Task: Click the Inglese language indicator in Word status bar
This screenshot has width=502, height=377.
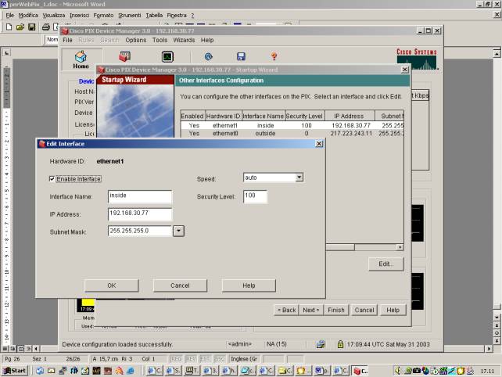Action: [244, 359]
